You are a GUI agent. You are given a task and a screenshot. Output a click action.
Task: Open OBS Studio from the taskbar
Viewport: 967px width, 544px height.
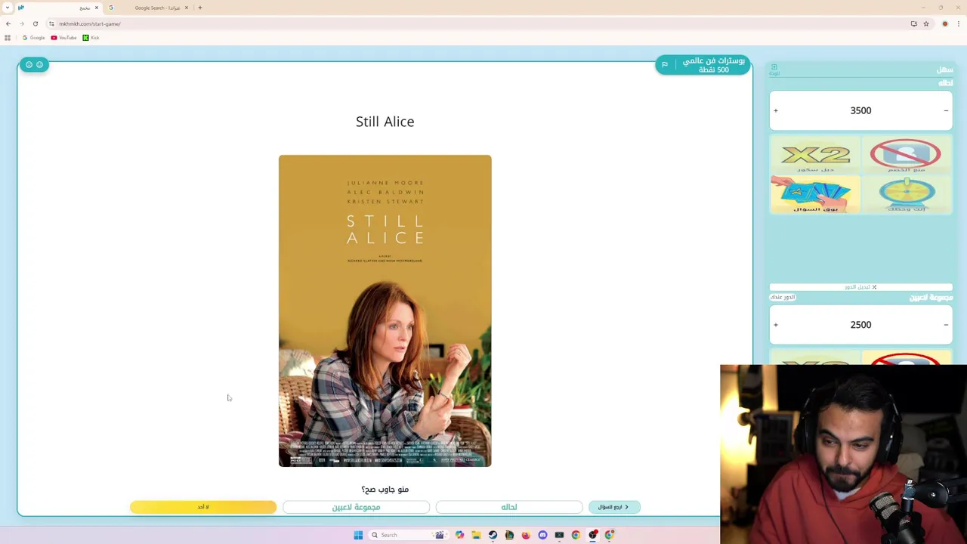coord(592,535)
